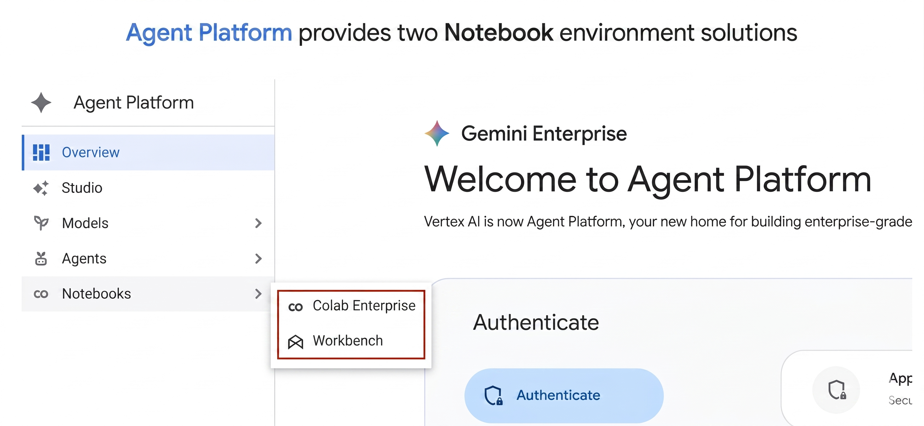924x426 pixels.
Task: Click the Notebooks CO icon in sidebar
Action: pyautogui.click(x=41, y=294)
